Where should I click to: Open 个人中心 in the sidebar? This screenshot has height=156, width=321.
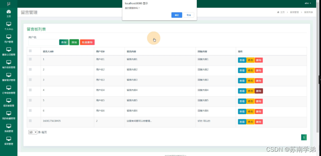point(9,26)
